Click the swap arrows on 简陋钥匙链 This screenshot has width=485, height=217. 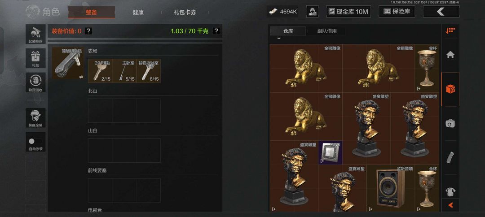(81, 77)
